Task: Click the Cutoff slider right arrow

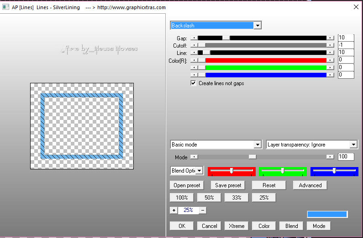Action: click(330, 45)
